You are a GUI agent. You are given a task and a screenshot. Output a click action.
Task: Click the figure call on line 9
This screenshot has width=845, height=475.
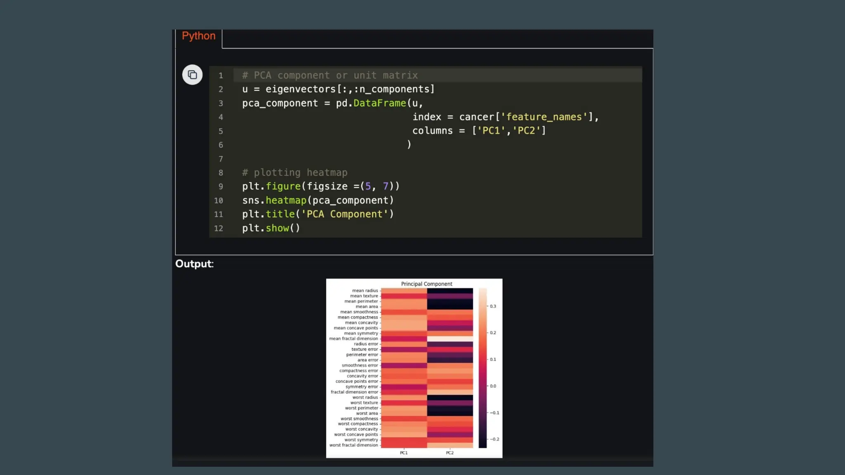[283, 186]
